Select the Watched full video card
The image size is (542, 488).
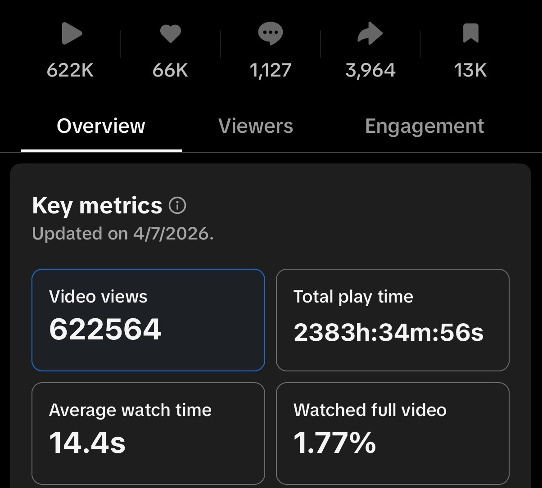click(x=393, y=433)
